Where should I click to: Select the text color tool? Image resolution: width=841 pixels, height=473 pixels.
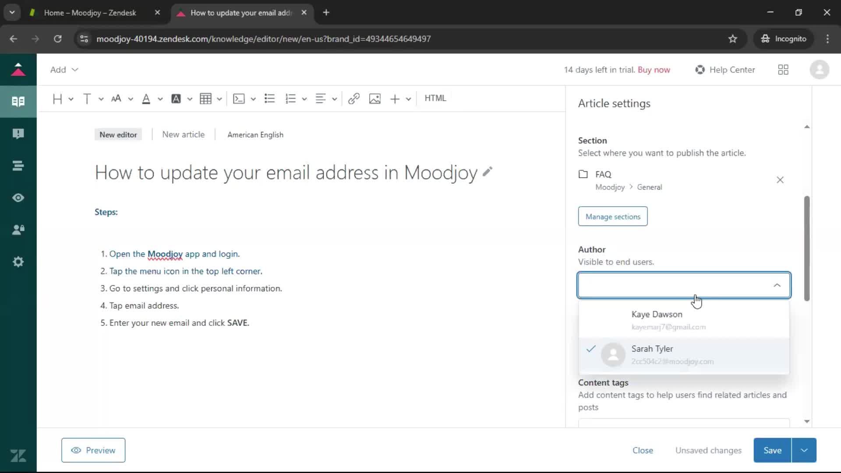pos(146,99)
